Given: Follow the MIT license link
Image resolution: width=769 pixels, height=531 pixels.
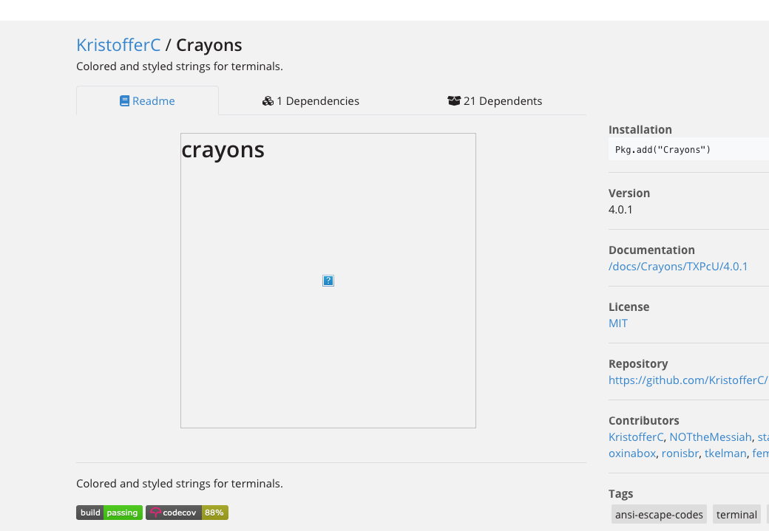Looking at the screenshot, I should [x=617, y=323].
